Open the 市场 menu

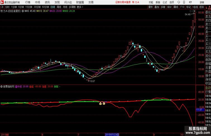tap(38, 2)
